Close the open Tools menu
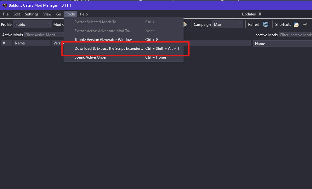This screenshot has height=189, width=312. pos(71,14)
